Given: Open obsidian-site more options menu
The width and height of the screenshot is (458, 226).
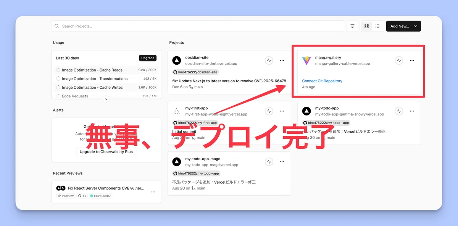Looking at the screenshot, I should (x=282, y=60).
